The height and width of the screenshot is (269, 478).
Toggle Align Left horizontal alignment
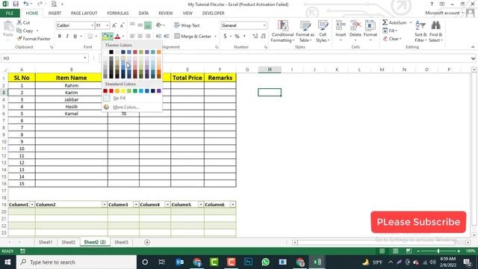(x=132, y=37)
